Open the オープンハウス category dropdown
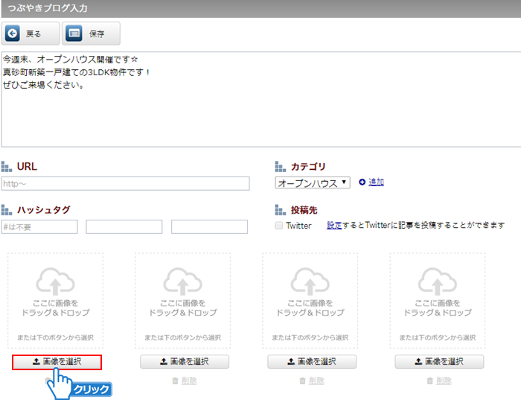The width and height of the screenshot is (521, 400). click(313, 182)
